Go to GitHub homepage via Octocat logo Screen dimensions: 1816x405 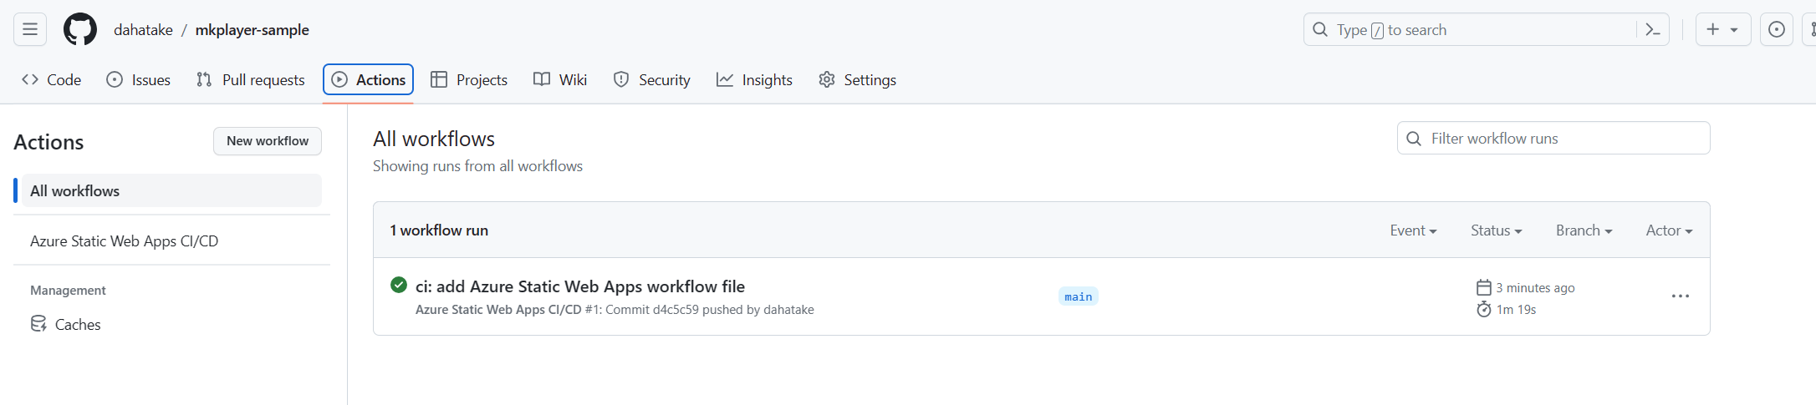pyautogui.click(x=80, y=29)
